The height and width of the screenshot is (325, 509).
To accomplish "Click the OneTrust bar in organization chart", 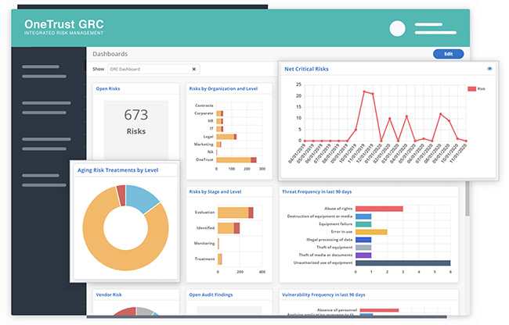I will [x=235, y=160].
